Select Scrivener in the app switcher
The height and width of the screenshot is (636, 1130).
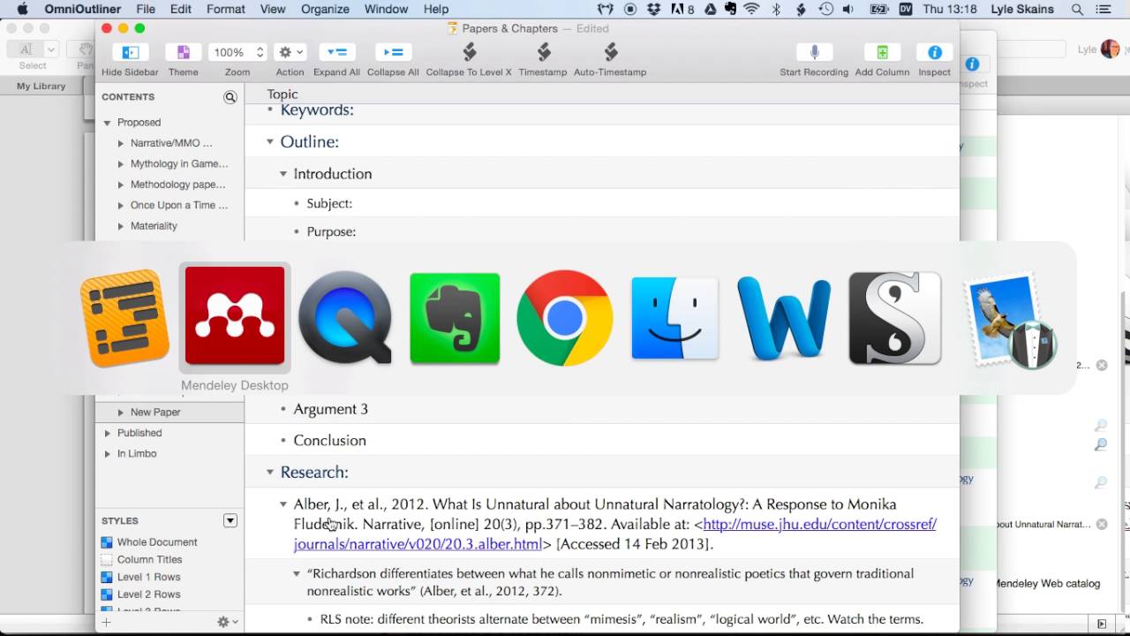(x=895, y=318)
